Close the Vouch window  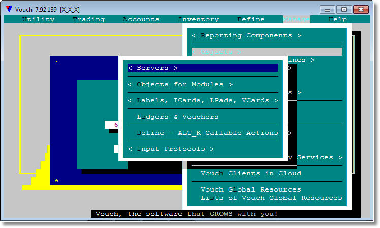point(361,10)
